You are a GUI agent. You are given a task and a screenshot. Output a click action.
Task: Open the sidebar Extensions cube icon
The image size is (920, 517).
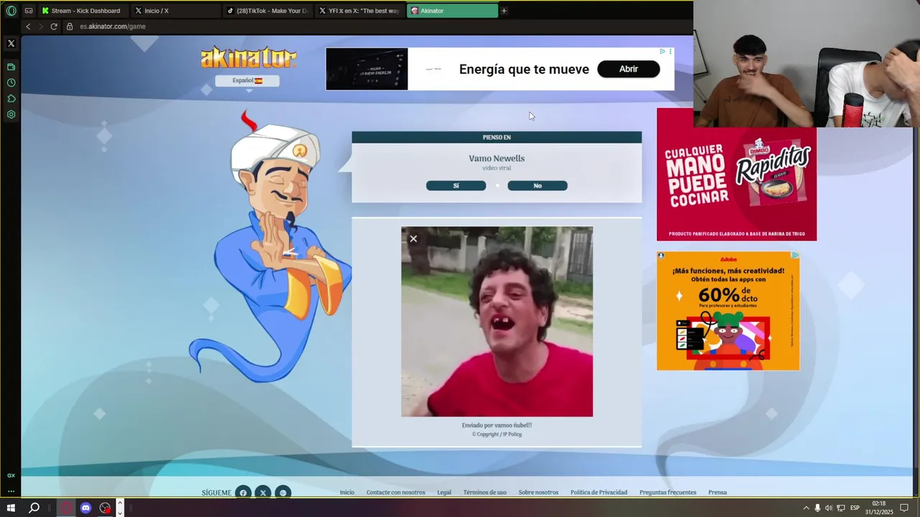click(11, 98)
